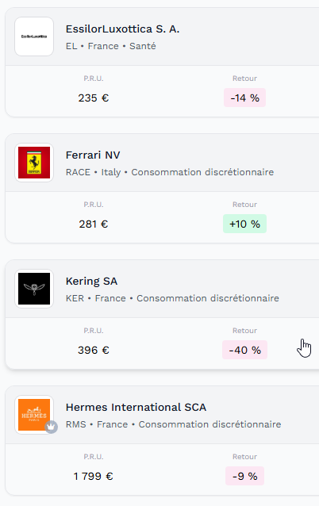Open the EssilorLuxottica S. A. stock title
Viewport: 319px width, 506px height.
(122, 29)
